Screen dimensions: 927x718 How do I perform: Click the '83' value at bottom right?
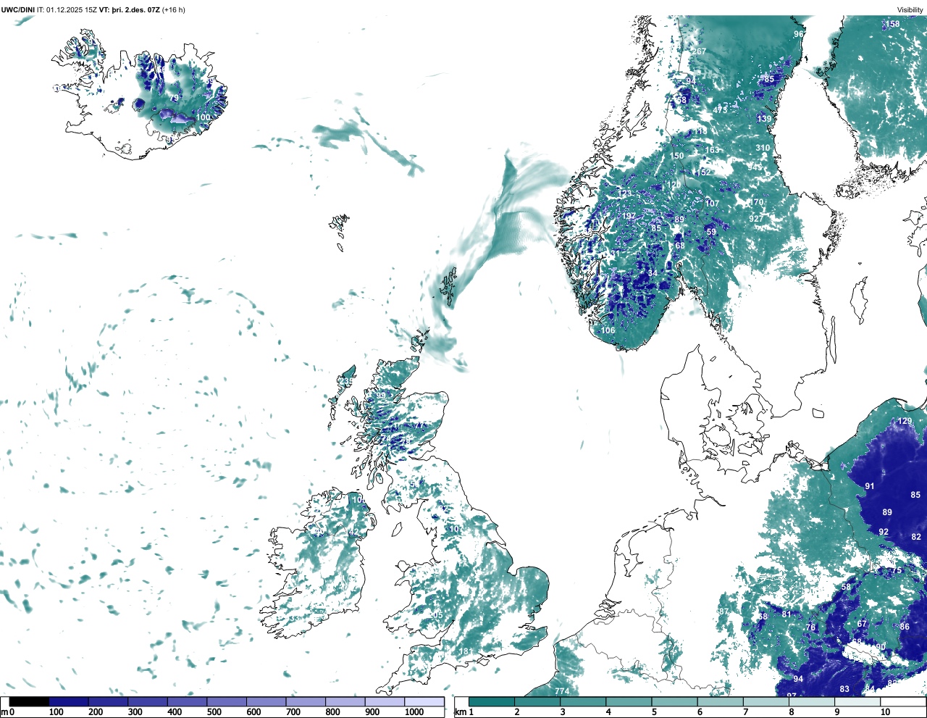(844, 689)
